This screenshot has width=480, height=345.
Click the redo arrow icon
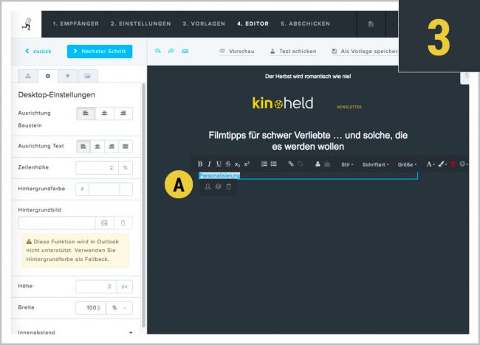coord(171,51)
